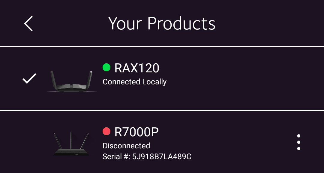Image resolution: width=324 pixels, height=173 pixels.
Task: Click the red status dot for R7000P
Action: 106,131
